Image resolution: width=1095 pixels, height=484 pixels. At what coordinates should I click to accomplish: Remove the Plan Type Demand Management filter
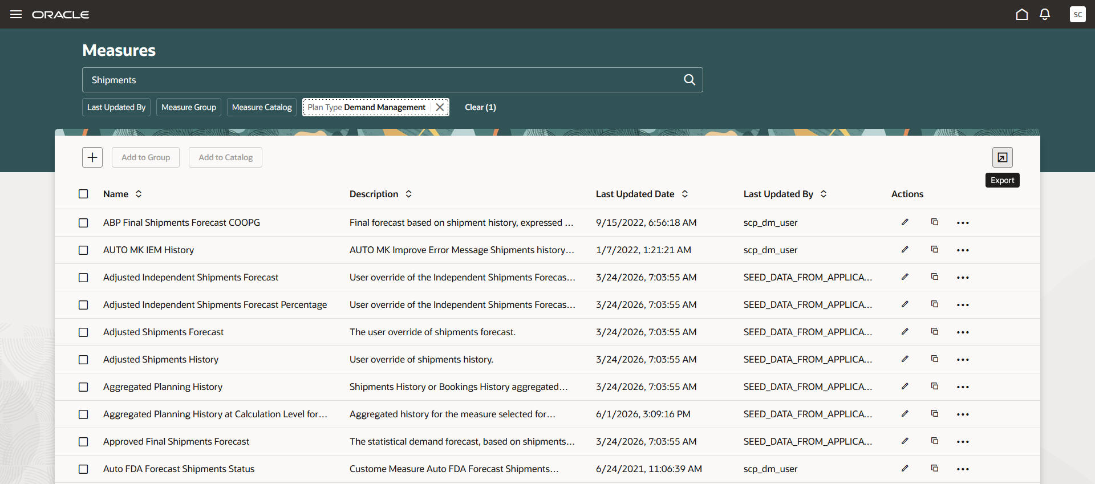coord(440,107)
